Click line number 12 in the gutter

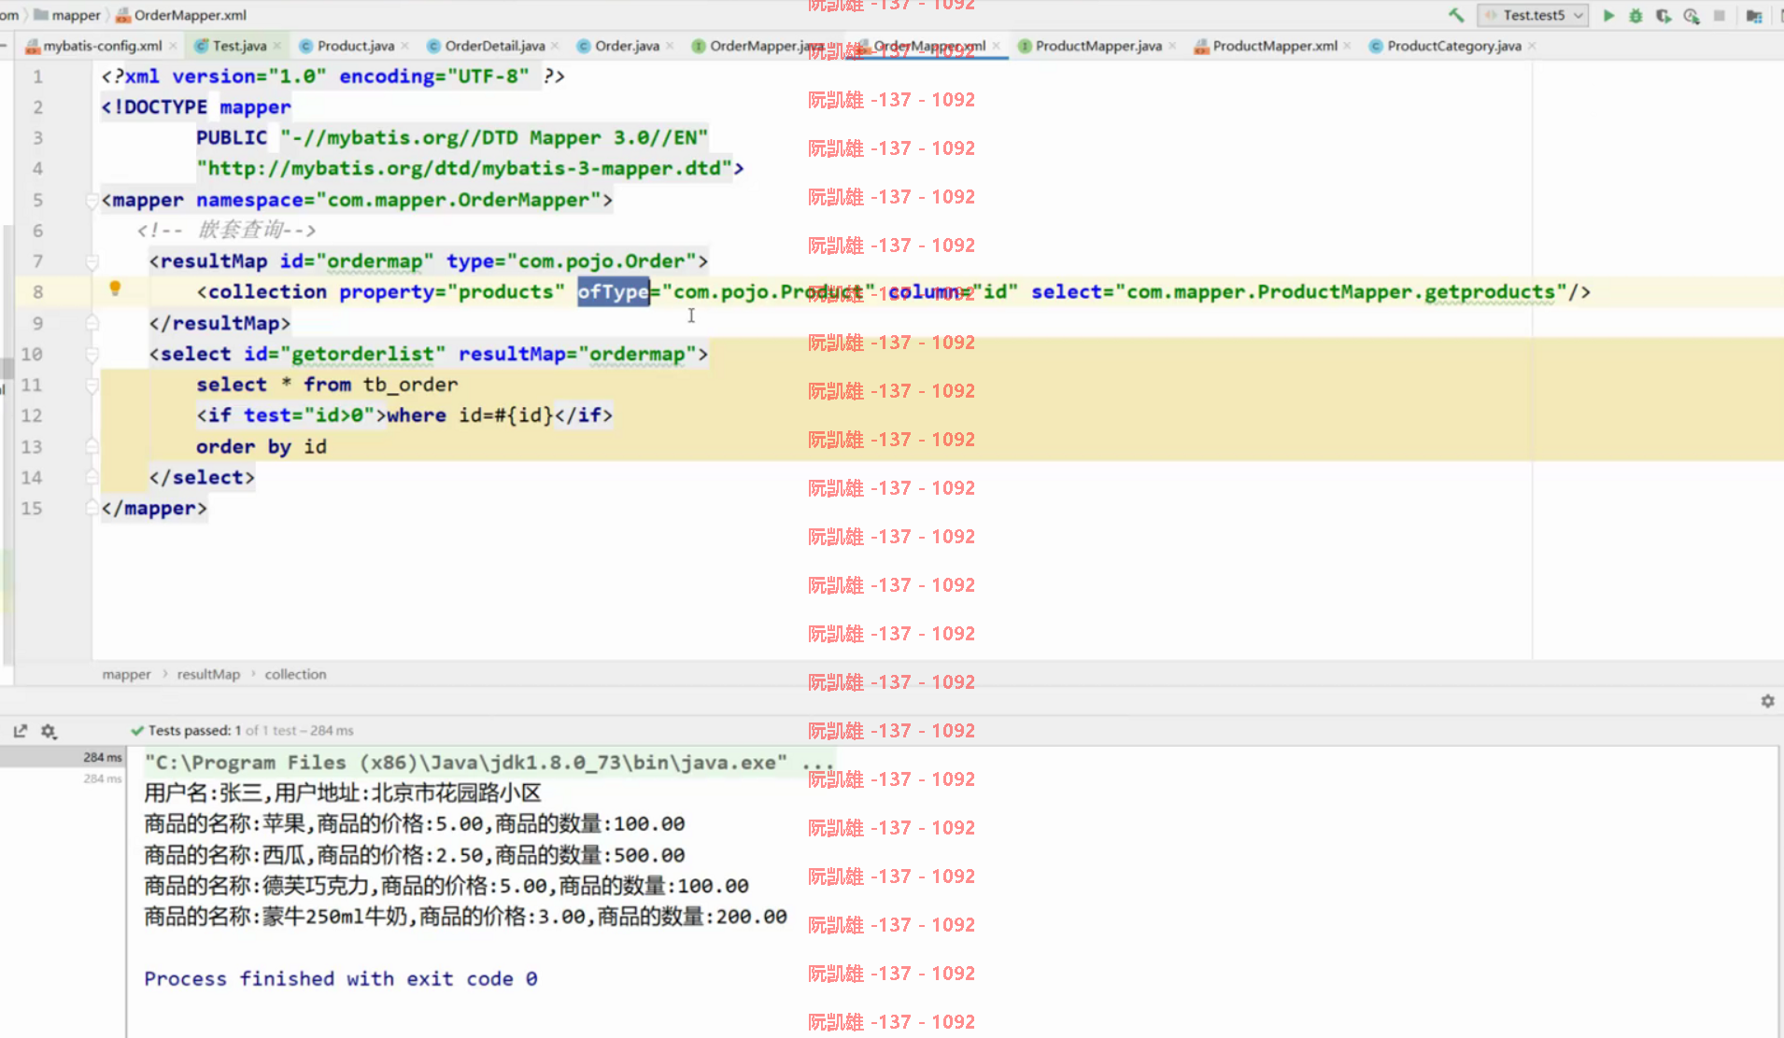pos(32,415)
